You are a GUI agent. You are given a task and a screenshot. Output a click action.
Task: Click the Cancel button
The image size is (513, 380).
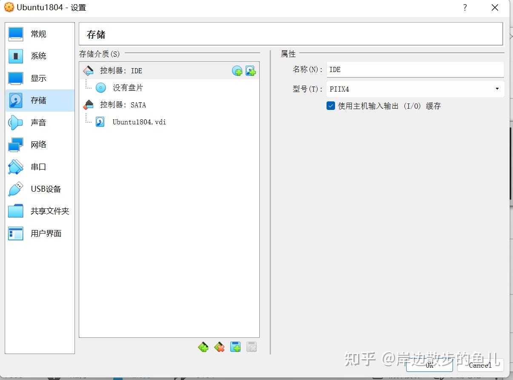tap(481, 365)
